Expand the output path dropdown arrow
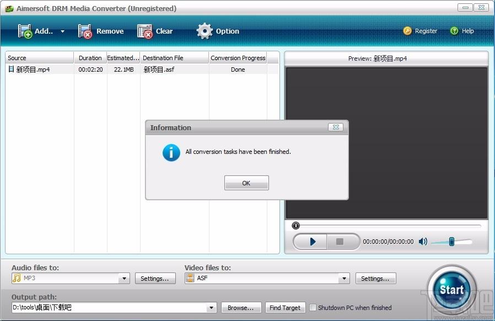This screenshot has height=321, width=495. tap(212, 307)
